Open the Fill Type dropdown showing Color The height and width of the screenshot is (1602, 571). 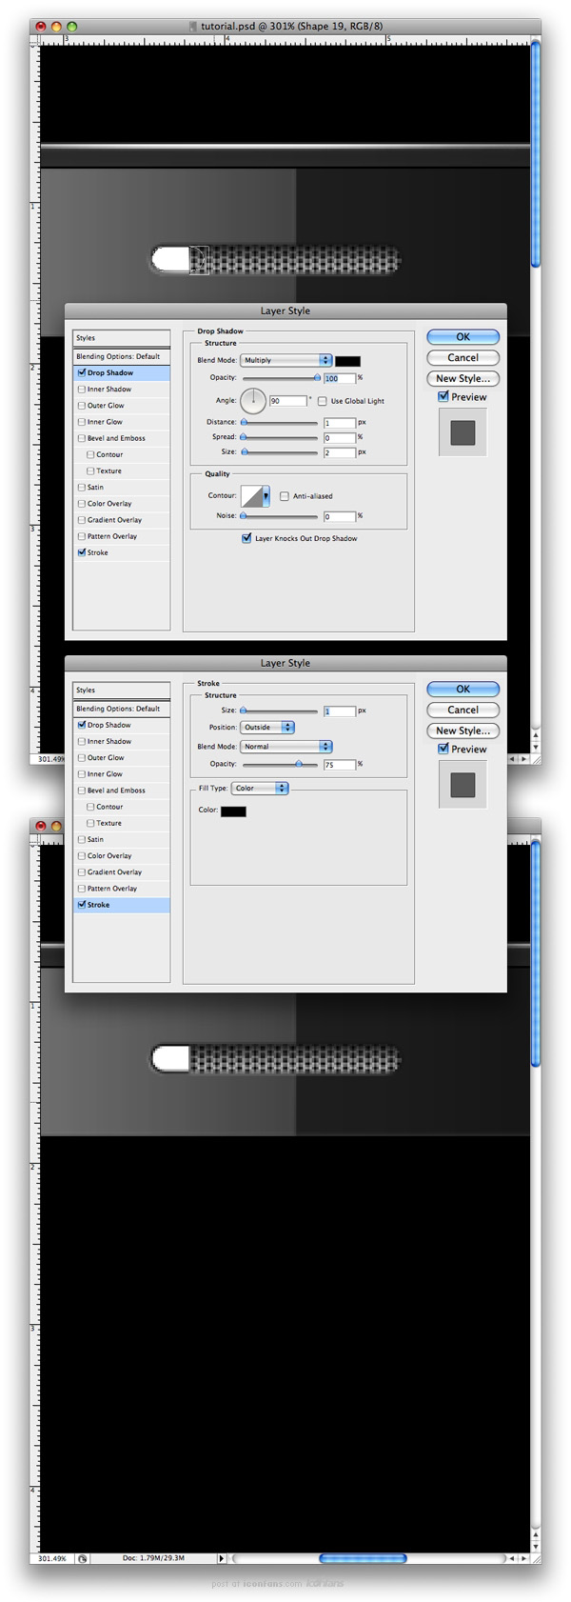[259, 788]
